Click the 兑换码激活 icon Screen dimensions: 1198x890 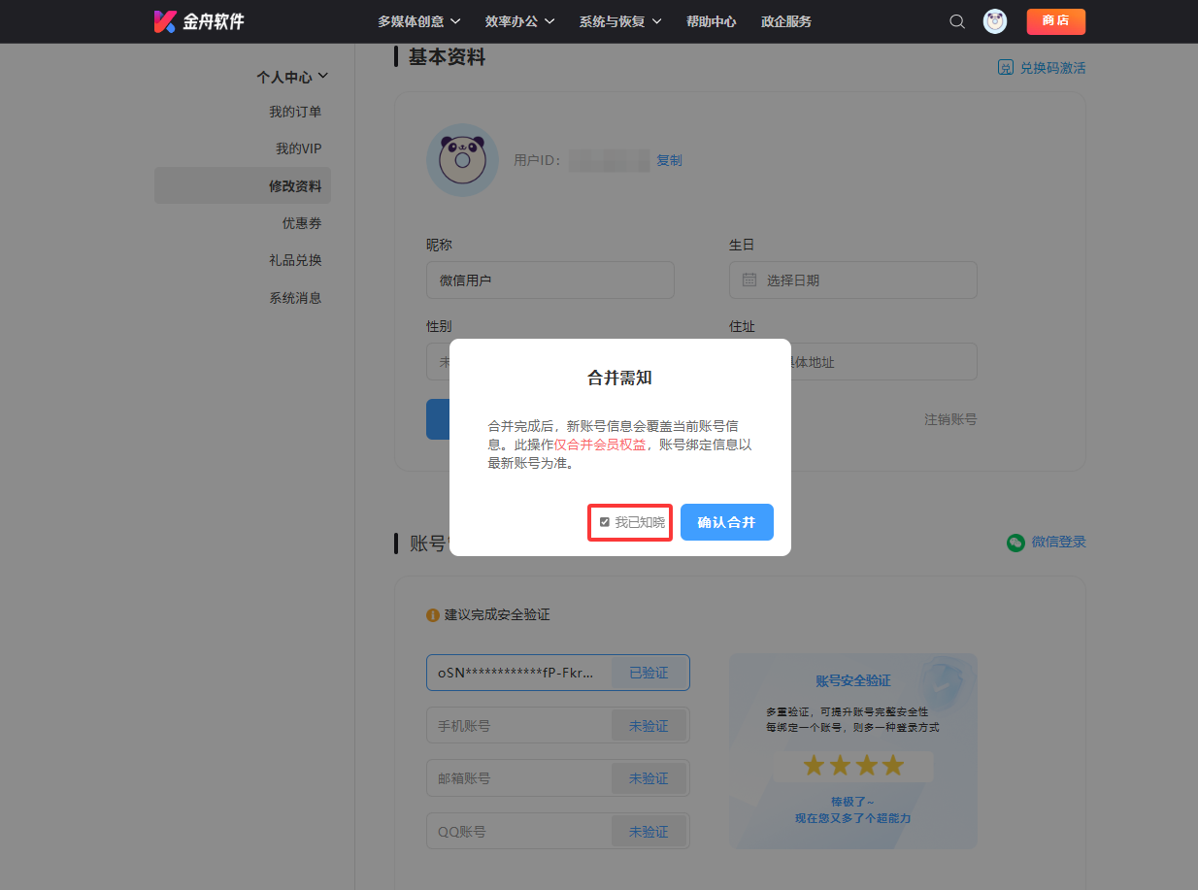click(1006, 68)
